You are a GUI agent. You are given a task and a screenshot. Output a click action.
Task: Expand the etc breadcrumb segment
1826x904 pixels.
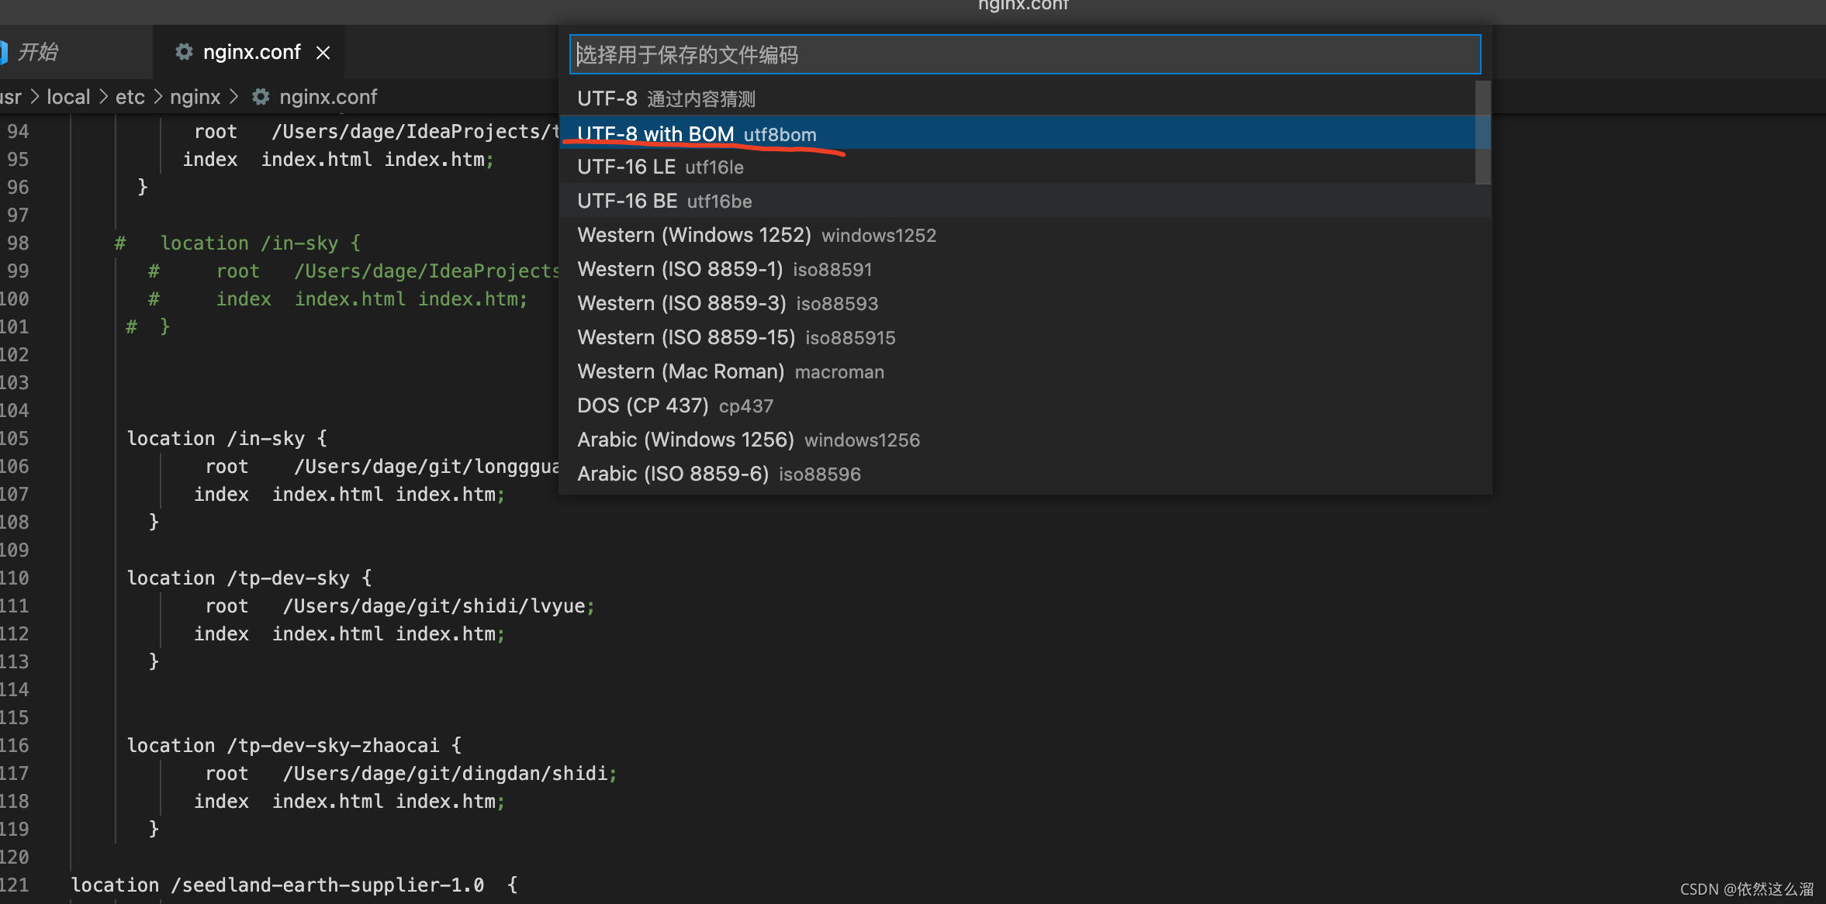[130, 97]
